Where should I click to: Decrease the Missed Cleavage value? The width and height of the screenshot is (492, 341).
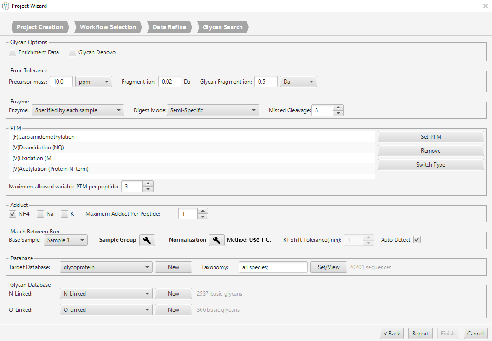[x=338, y=113]
